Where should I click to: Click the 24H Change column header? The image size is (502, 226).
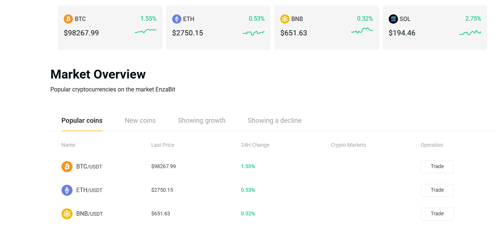[255, 145]
